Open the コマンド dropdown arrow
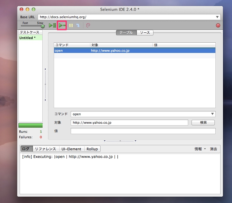This screenshot has width=232, height=203. (212, 114)
